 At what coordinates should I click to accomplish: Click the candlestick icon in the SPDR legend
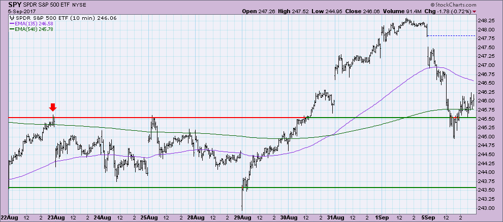click(x=12, y=18)
